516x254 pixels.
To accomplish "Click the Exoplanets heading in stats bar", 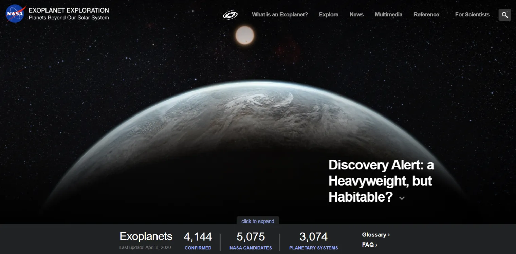I will pos(146,236).
